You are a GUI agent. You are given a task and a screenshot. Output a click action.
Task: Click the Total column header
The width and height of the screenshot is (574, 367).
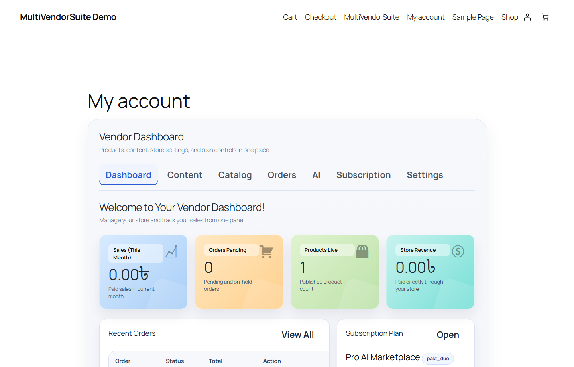(x=216, y=361)
